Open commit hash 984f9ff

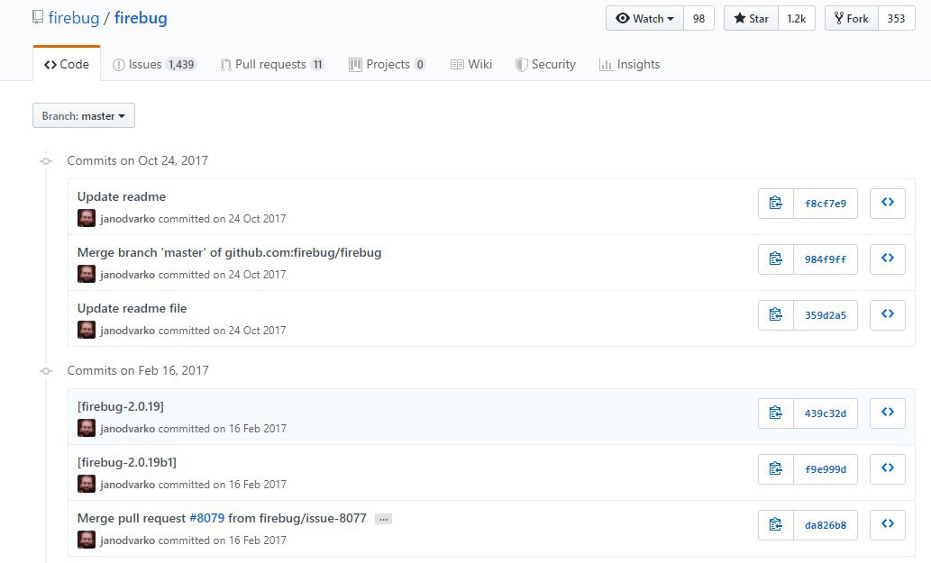tap(826, 259)
